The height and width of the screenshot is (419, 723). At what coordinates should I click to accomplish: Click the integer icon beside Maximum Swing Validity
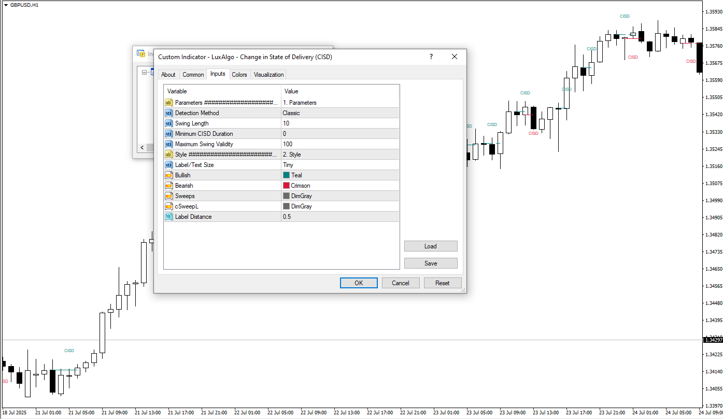(168, 144)
